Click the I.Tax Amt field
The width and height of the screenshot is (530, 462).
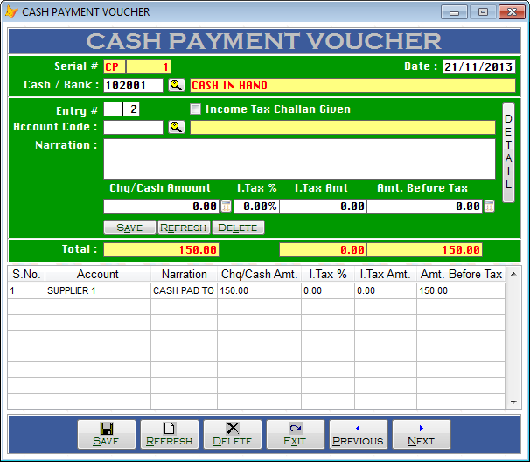tap(323, 206)
